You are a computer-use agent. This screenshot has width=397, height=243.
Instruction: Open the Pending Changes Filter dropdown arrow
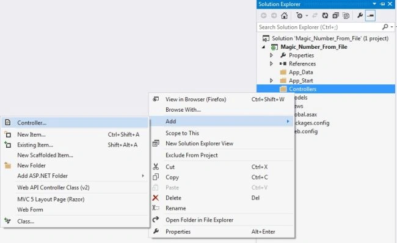pyautogui.click(x=307, y=16)
